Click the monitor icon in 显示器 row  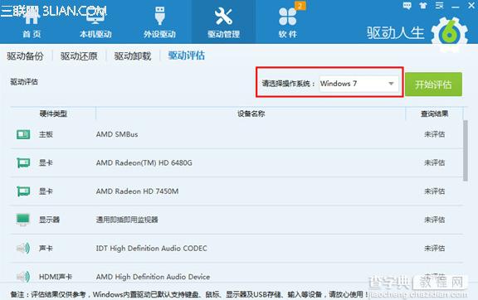23,220
